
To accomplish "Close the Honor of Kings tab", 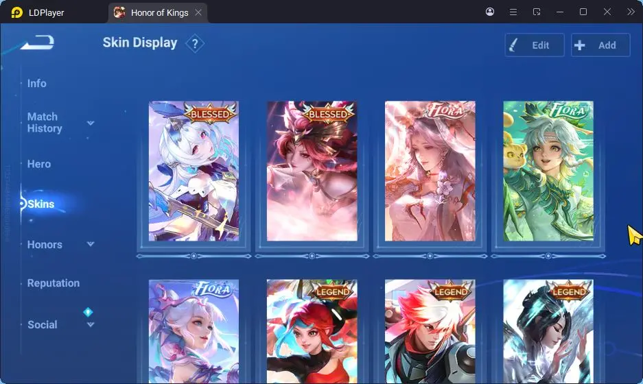I will (198, 13).
